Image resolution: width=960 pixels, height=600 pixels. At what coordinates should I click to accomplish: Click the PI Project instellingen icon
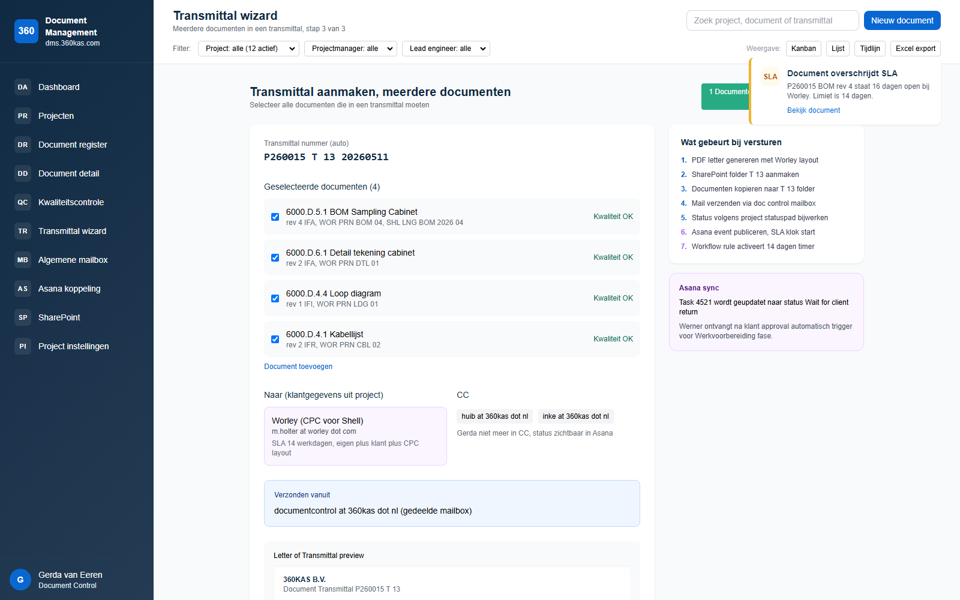tap(23, 346)
